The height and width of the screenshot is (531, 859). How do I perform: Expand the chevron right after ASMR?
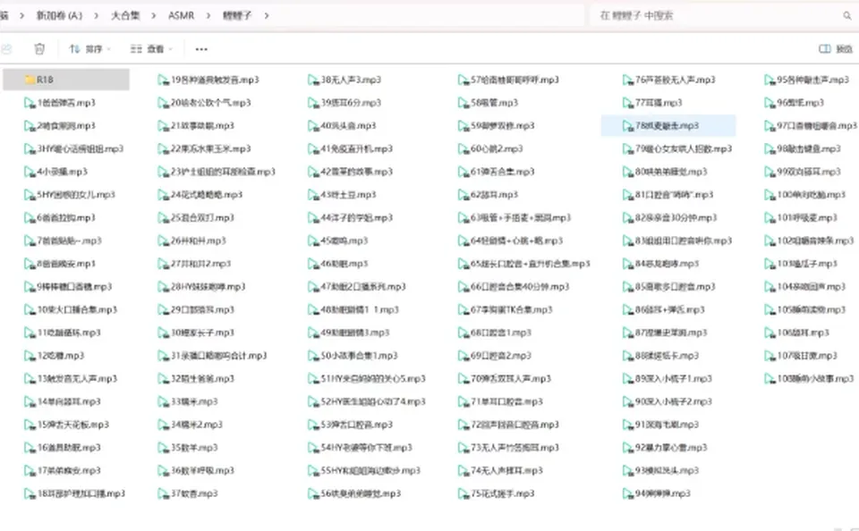point(208,16)
